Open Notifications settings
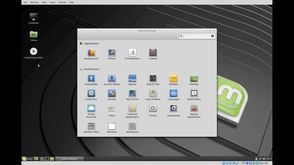294x165 pixels. tap(194, 95)
